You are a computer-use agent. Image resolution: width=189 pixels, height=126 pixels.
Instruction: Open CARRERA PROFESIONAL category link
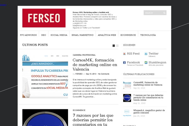coord(84,55)
